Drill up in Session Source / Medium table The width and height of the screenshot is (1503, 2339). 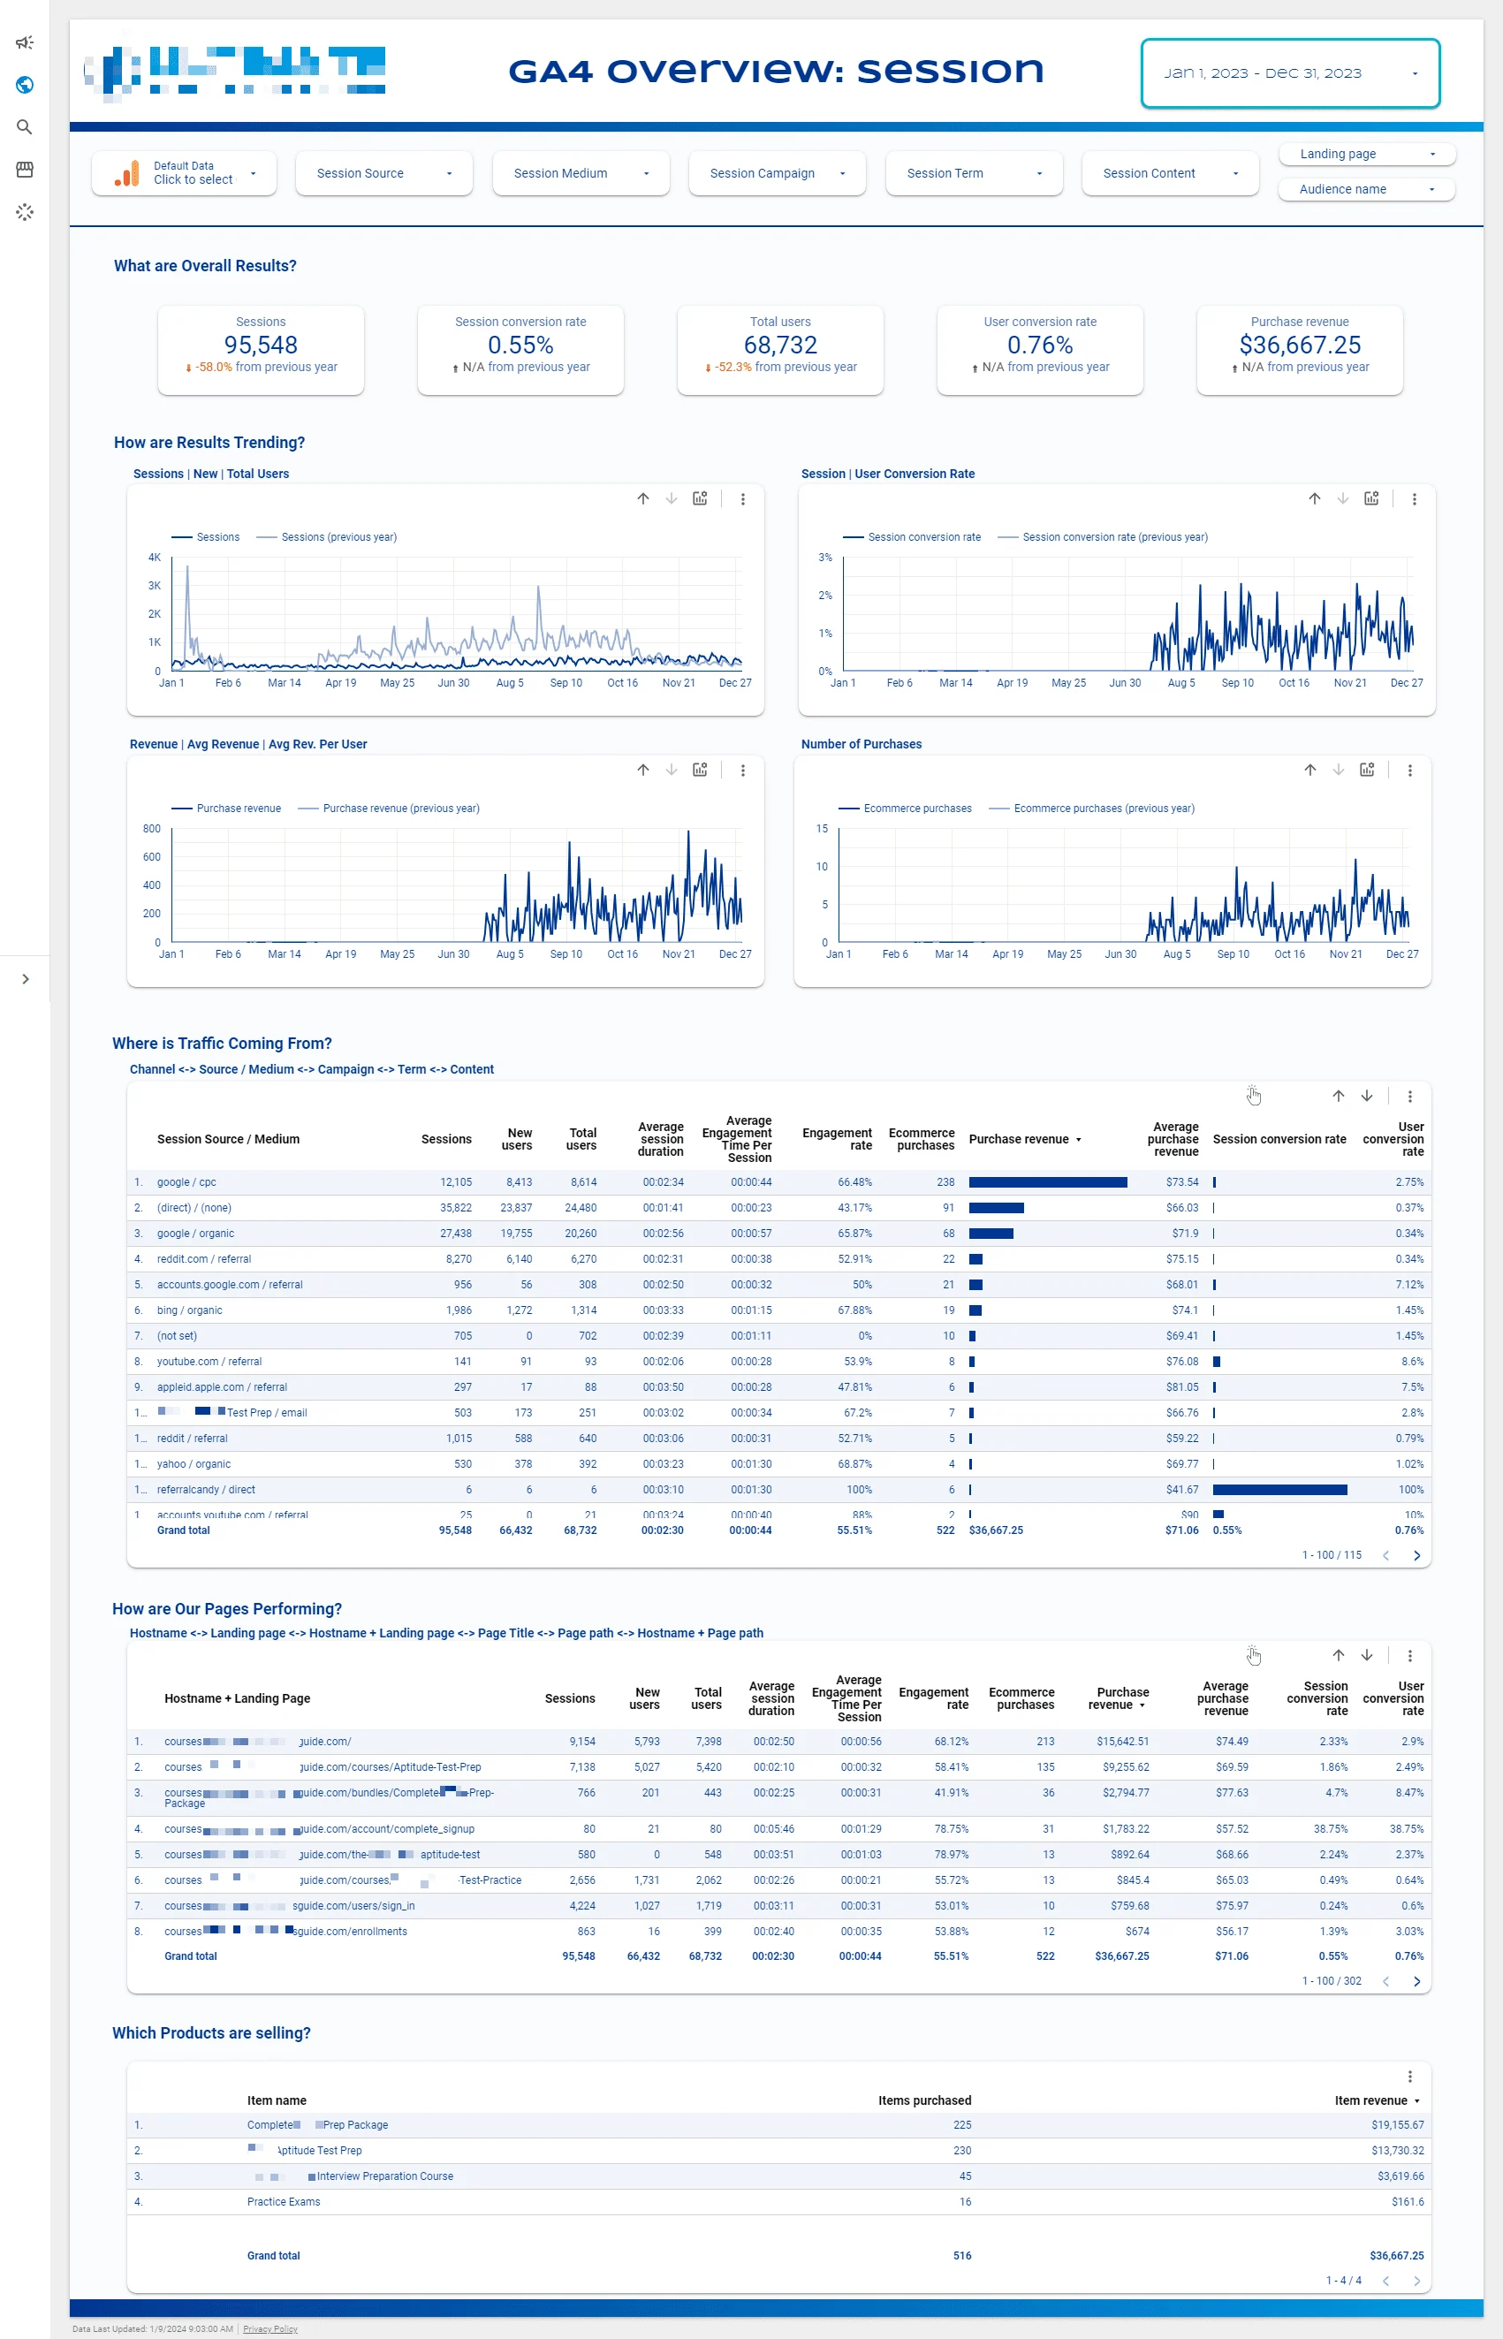[1338, 1096]
